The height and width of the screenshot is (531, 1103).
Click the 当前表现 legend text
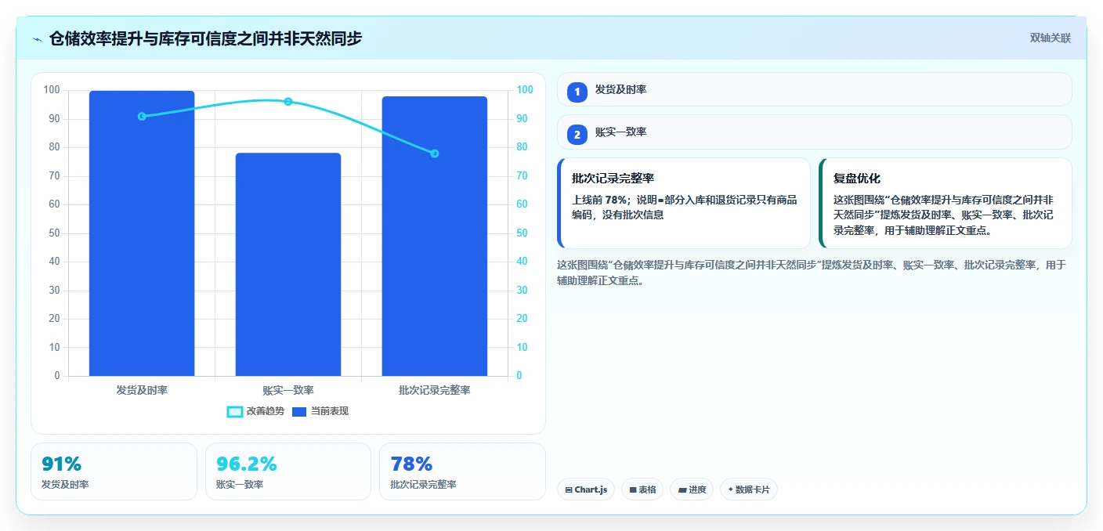pyautogui.click(x=330, y=411)
